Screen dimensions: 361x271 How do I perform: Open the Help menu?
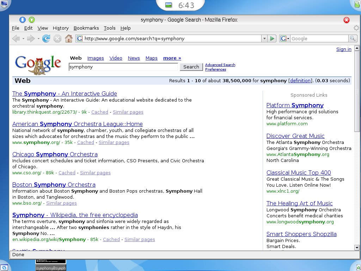point(126,28)
